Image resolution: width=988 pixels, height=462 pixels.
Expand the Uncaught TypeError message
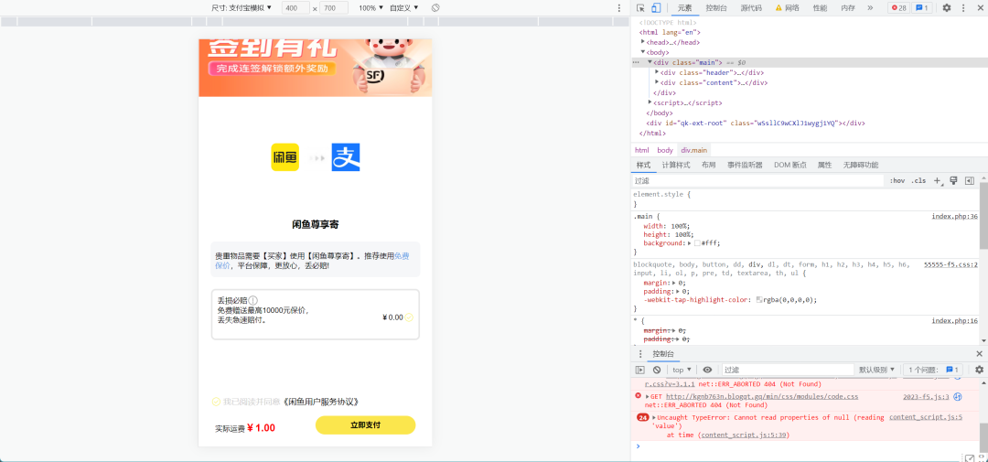pyautogui.click(x=653, y=417)
